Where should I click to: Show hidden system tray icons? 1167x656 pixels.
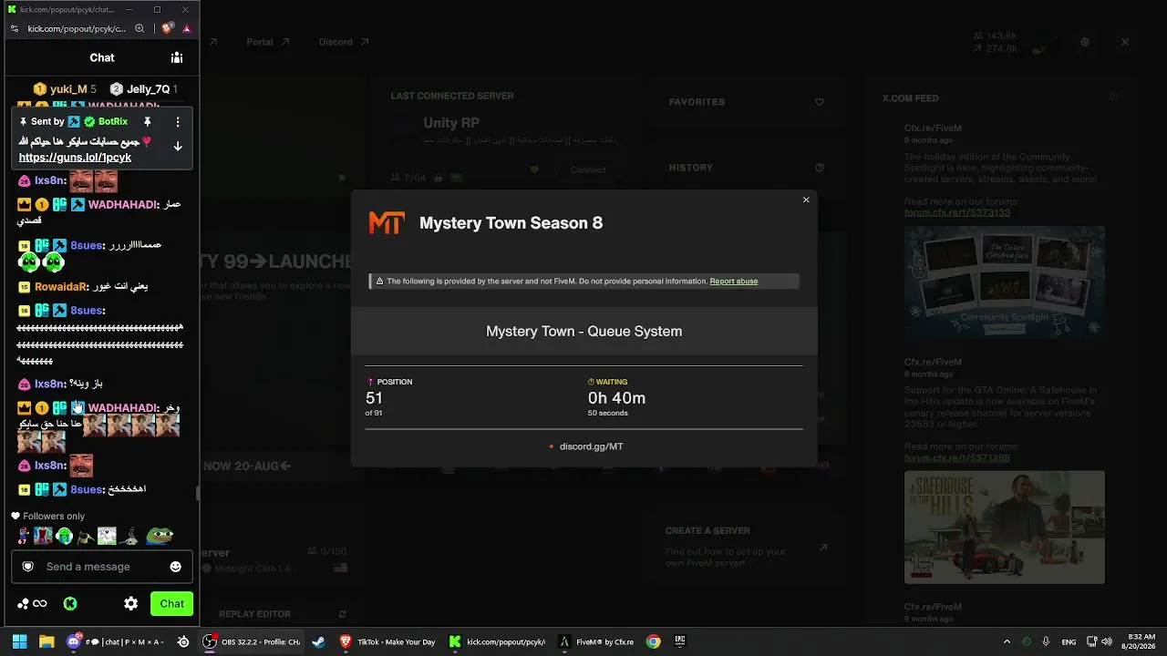(x=1007, y=641)
